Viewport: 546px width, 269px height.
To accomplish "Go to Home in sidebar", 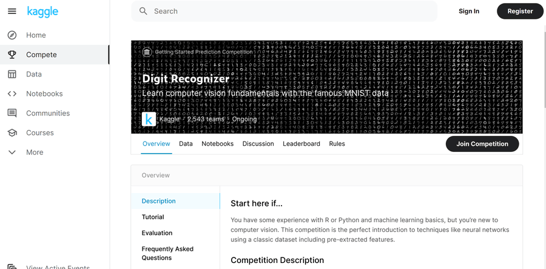I will [55, 35].
